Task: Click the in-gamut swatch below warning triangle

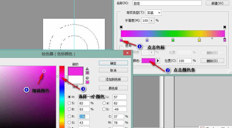Action: 87,73
